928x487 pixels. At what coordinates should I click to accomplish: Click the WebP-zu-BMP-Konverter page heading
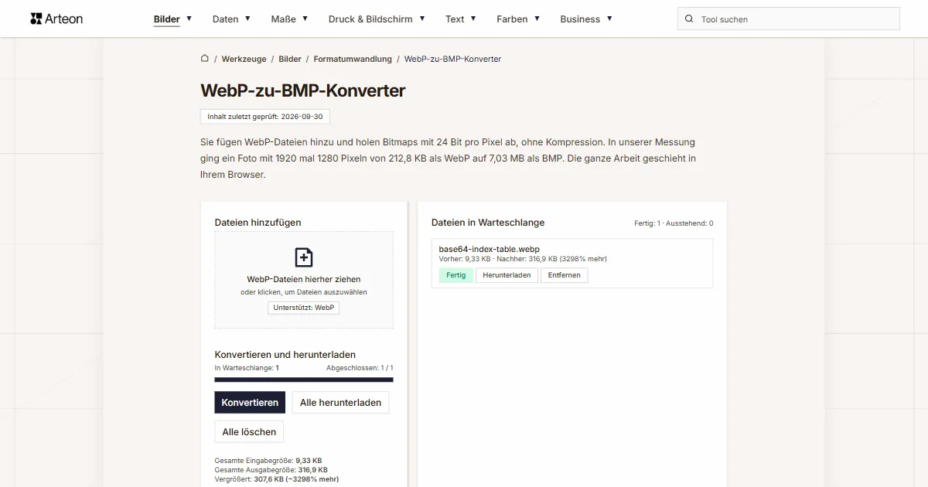pos(302,90)
